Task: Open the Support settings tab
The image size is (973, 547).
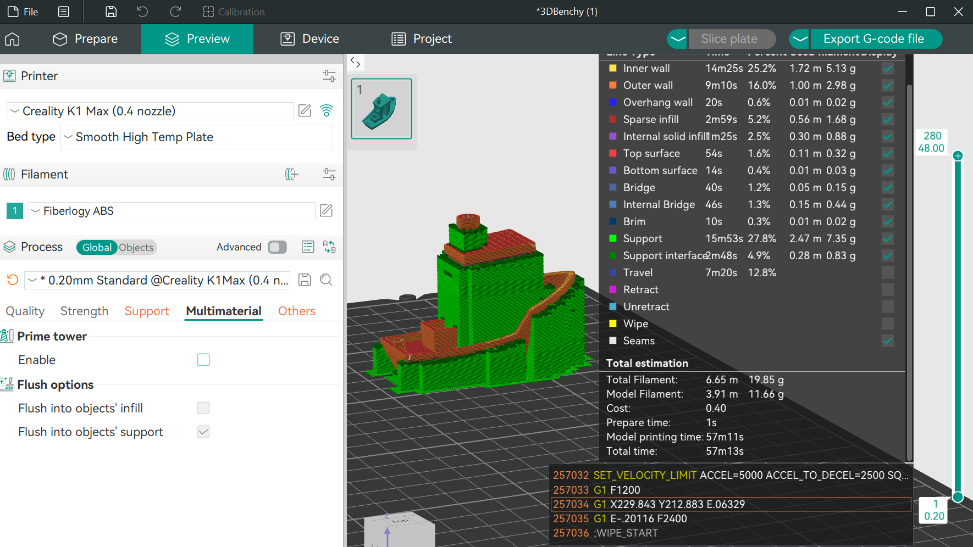Action: click(x=147, y=311)
